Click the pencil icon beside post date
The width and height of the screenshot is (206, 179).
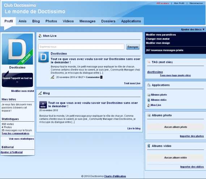point(52,77)
